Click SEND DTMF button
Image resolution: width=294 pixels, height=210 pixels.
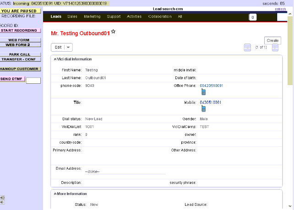click(12, 79)
